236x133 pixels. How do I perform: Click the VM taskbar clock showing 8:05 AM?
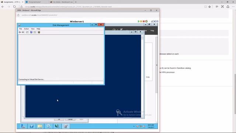coord(151,126)
